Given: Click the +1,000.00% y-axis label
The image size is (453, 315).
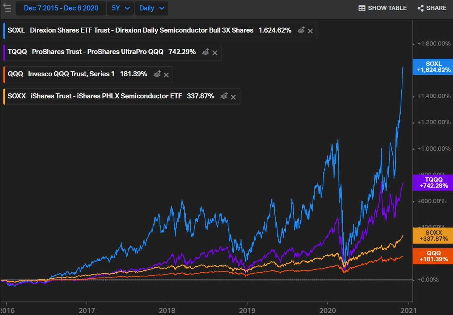Looking at the screenshot, I should 434,149.
